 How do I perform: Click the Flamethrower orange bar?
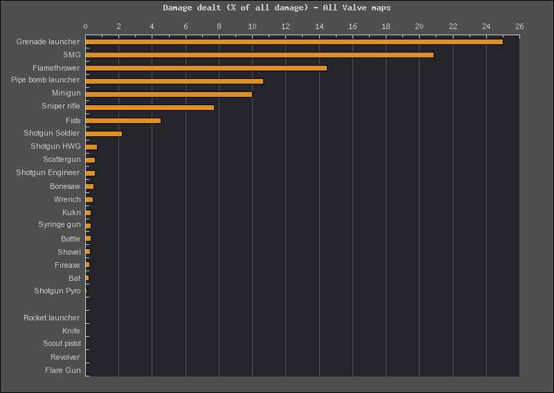click(206, 68)
